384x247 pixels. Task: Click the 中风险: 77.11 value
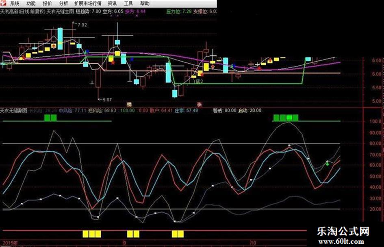point(72,111)
